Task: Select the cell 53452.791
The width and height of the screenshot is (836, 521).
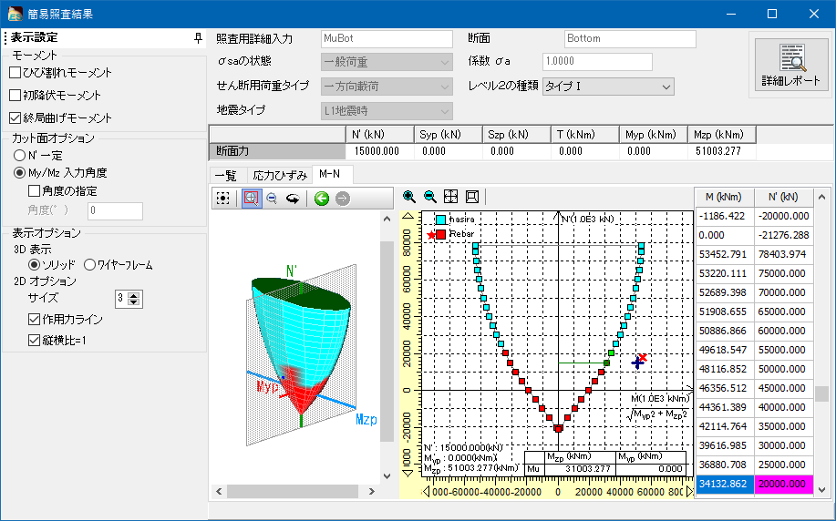Action: click(x=725, y=254)
